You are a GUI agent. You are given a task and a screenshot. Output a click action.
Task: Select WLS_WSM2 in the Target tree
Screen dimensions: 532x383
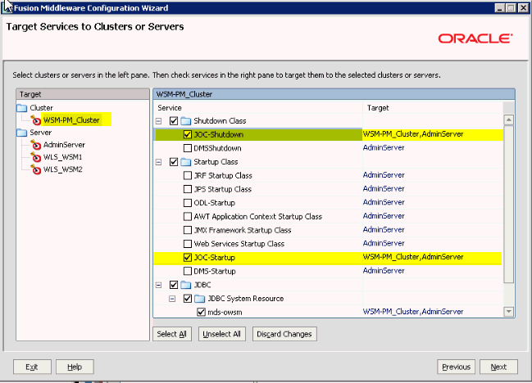point(63,169)
